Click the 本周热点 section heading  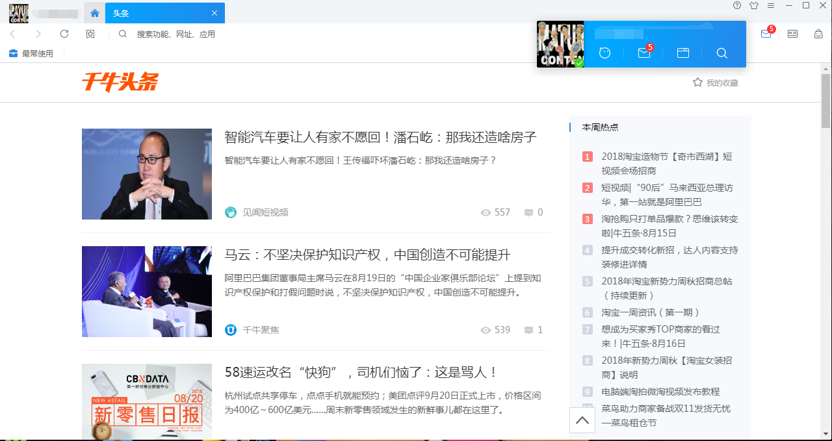point(600,127)
